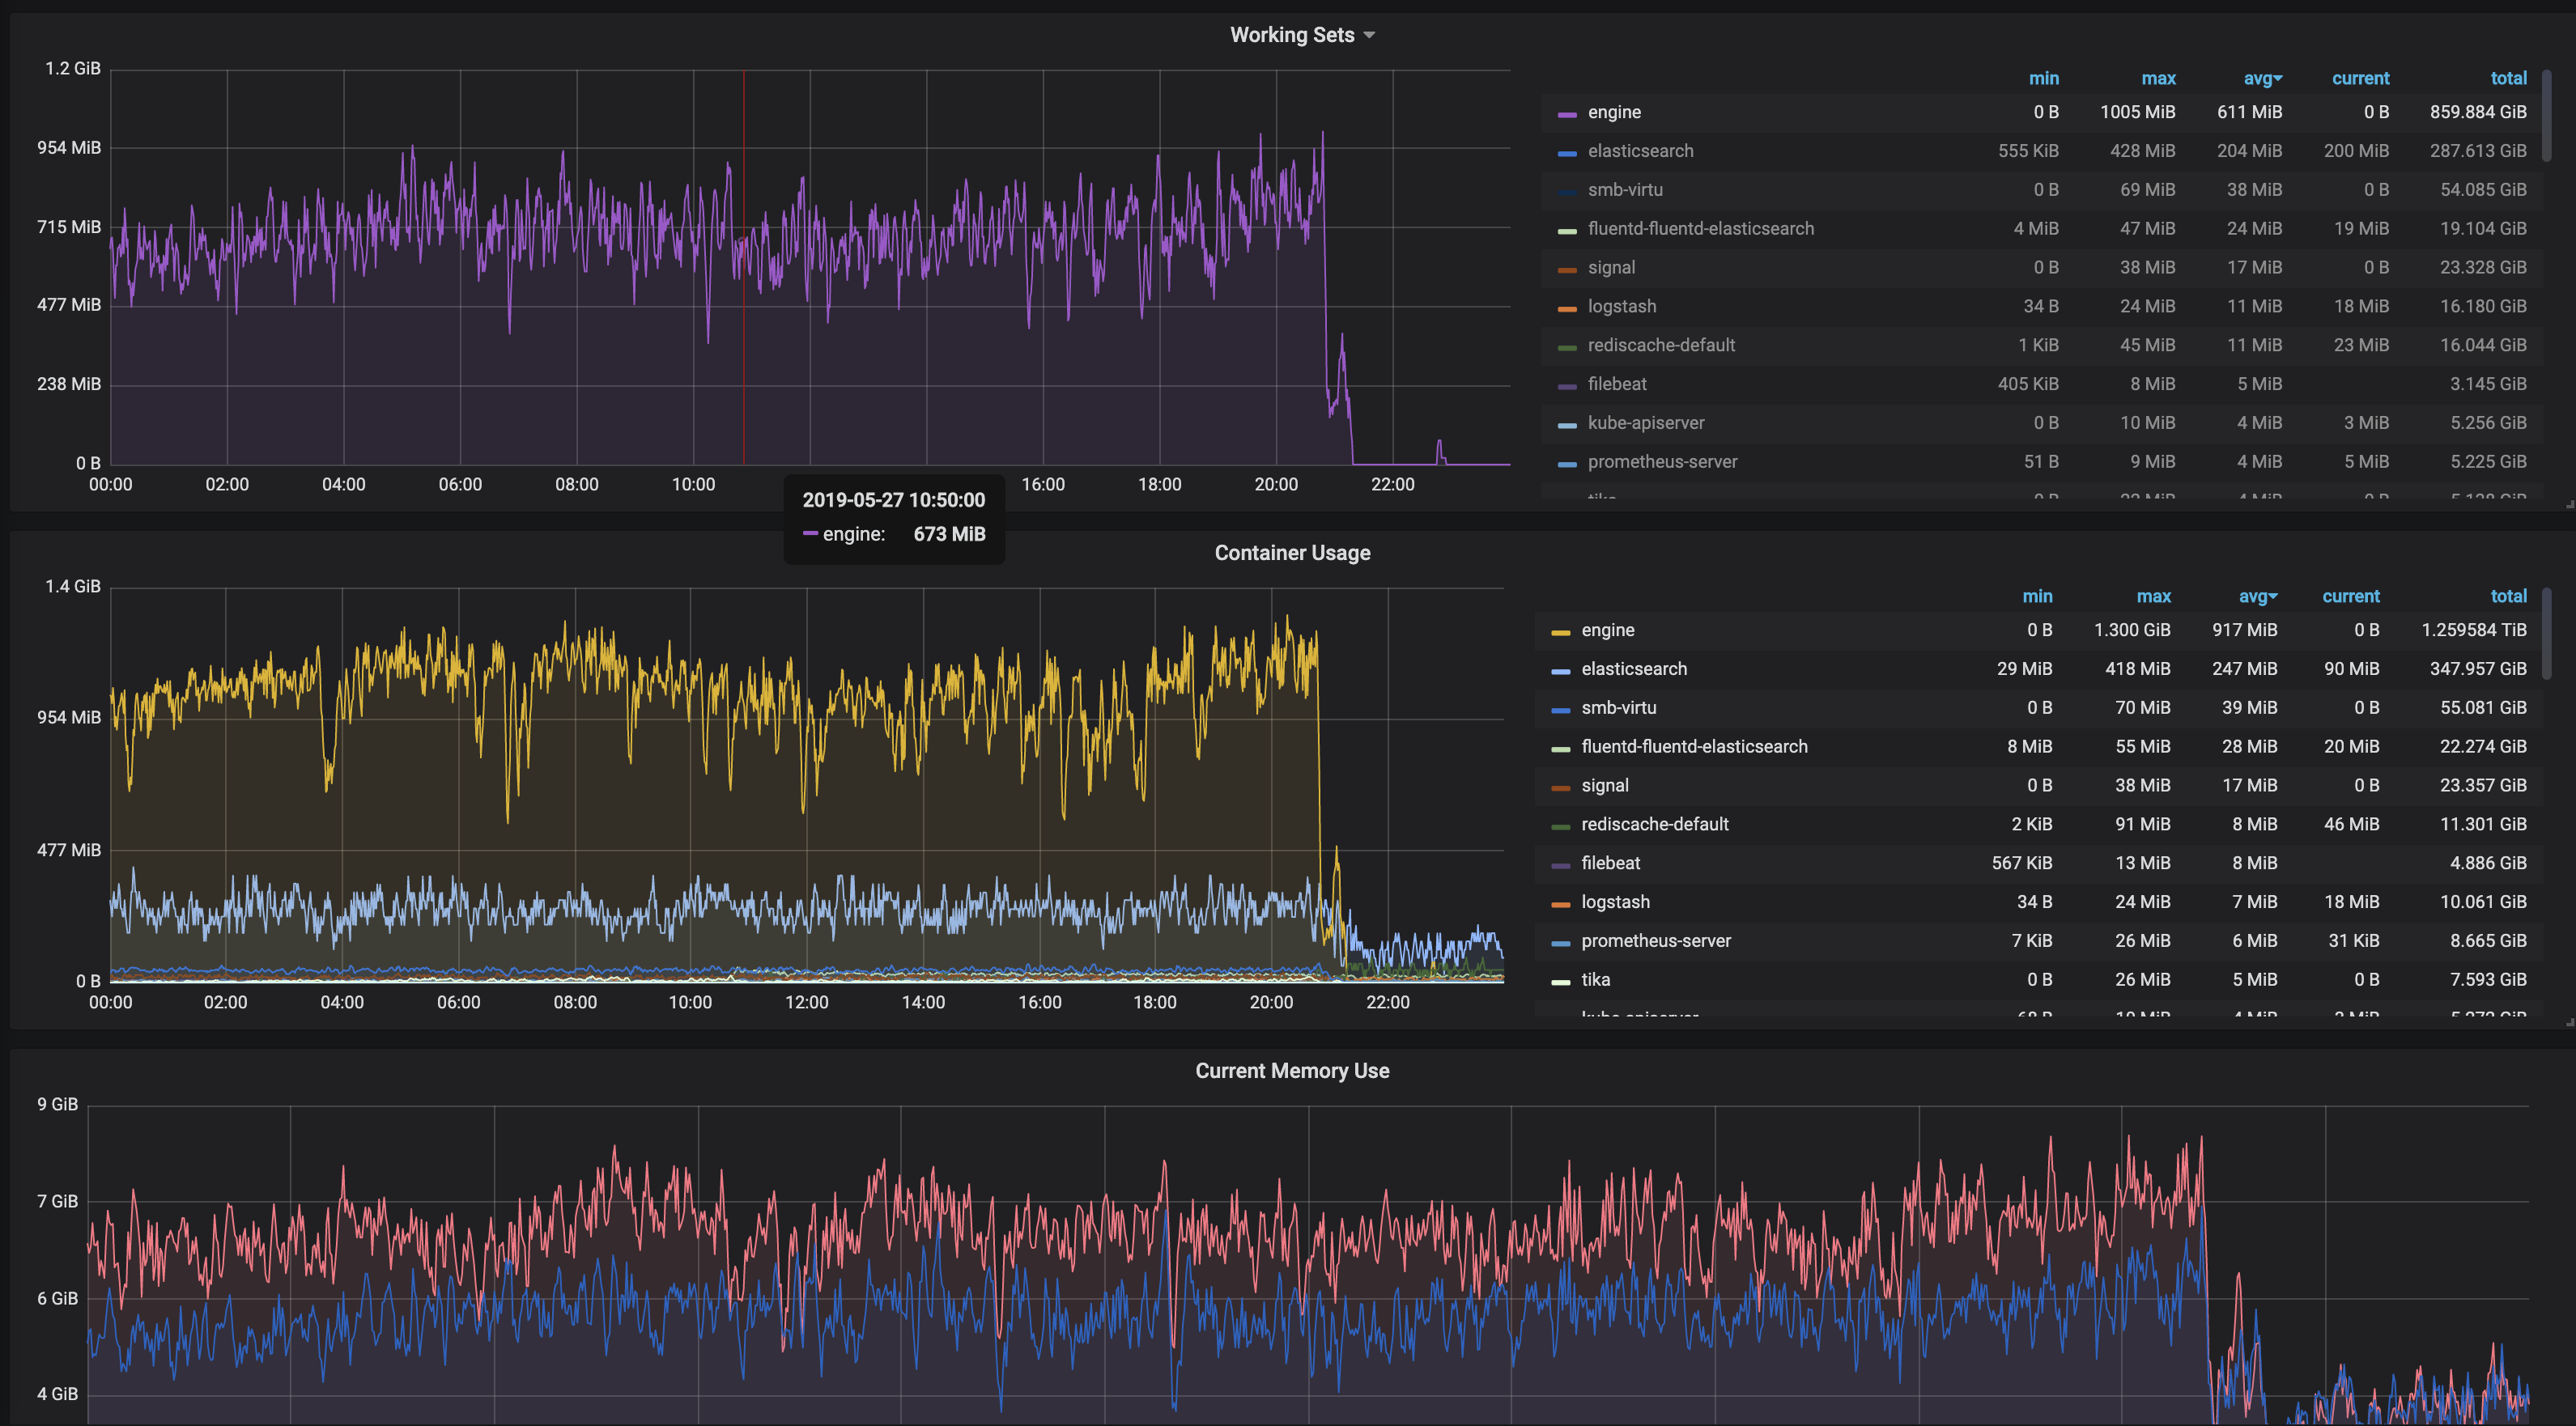The image size is (2576, 1426).
Task: Open the Current Memory Use panel title menu
Action: coord(1292,1071)
